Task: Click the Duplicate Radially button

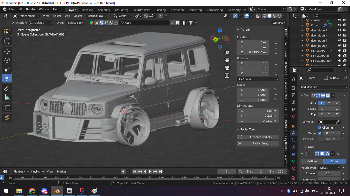Action: click(258, 137)
